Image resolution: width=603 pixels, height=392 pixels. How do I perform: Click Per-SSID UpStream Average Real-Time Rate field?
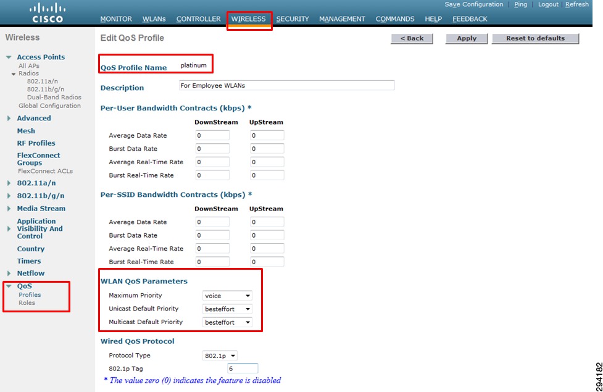click(267, 249)
